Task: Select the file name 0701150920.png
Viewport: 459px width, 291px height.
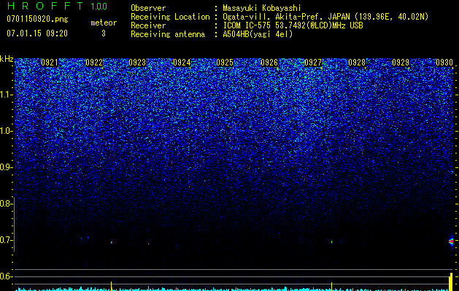Action: point(37,20)
